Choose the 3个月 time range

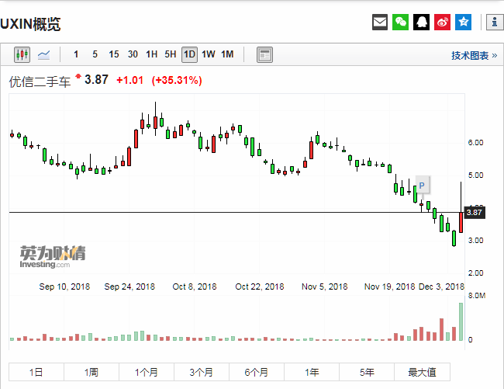[202, 372]
